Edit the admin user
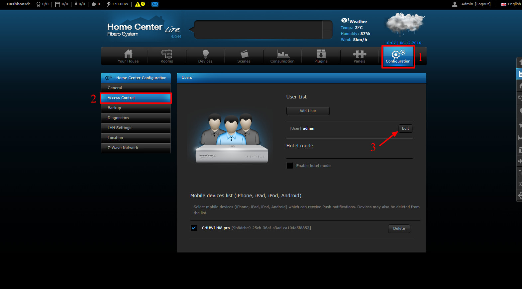This screenshot has height=289, width=522. click(405, 128)
